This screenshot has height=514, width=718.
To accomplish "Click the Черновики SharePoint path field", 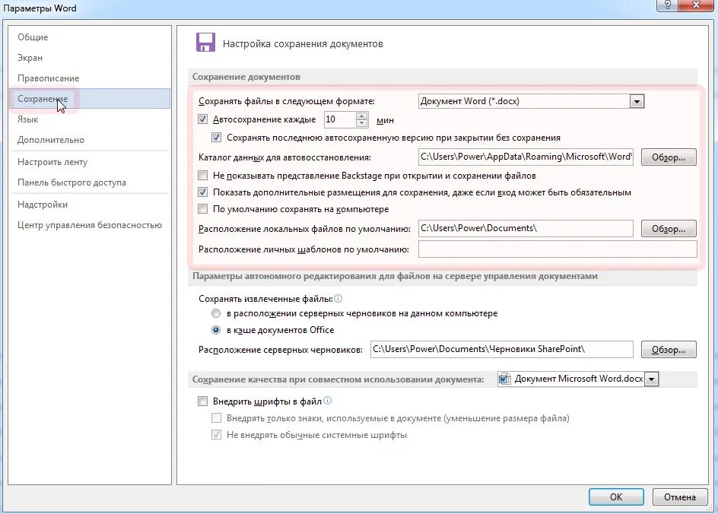I will 502,349.
